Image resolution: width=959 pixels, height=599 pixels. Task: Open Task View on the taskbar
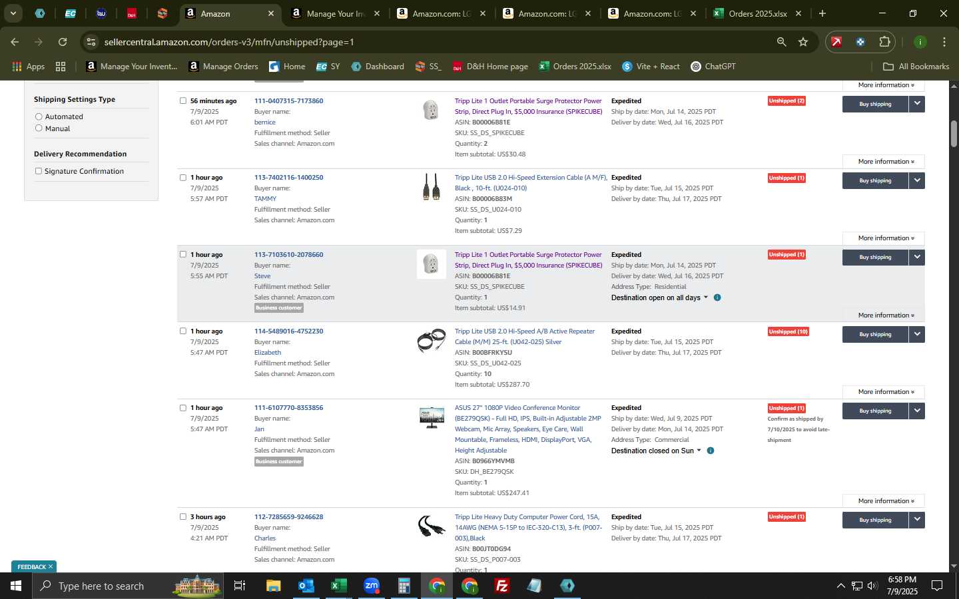point(240,586)
